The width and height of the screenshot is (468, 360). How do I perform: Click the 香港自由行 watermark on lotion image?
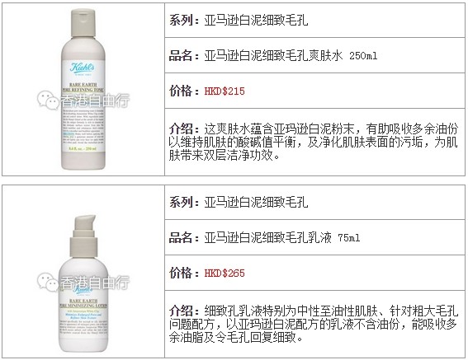pos(95,282)
